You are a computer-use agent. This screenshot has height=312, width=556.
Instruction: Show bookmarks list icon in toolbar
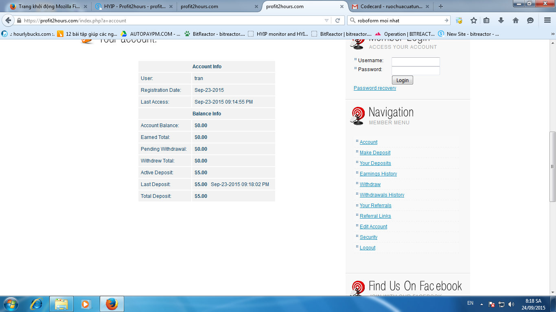486,20
